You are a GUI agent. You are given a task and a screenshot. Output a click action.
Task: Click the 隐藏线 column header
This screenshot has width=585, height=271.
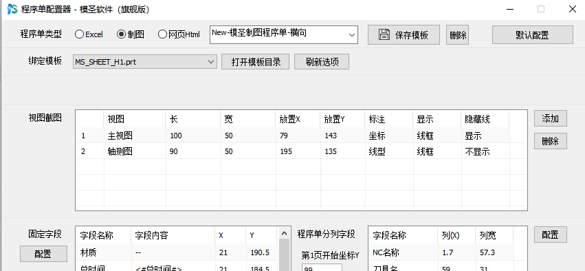click(485, 119)
